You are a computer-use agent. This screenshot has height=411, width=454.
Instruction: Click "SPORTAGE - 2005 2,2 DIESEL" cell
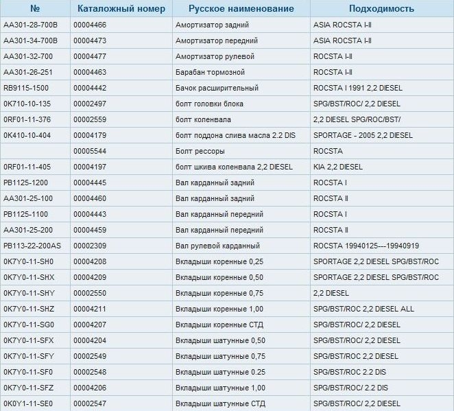coord(363,135)
